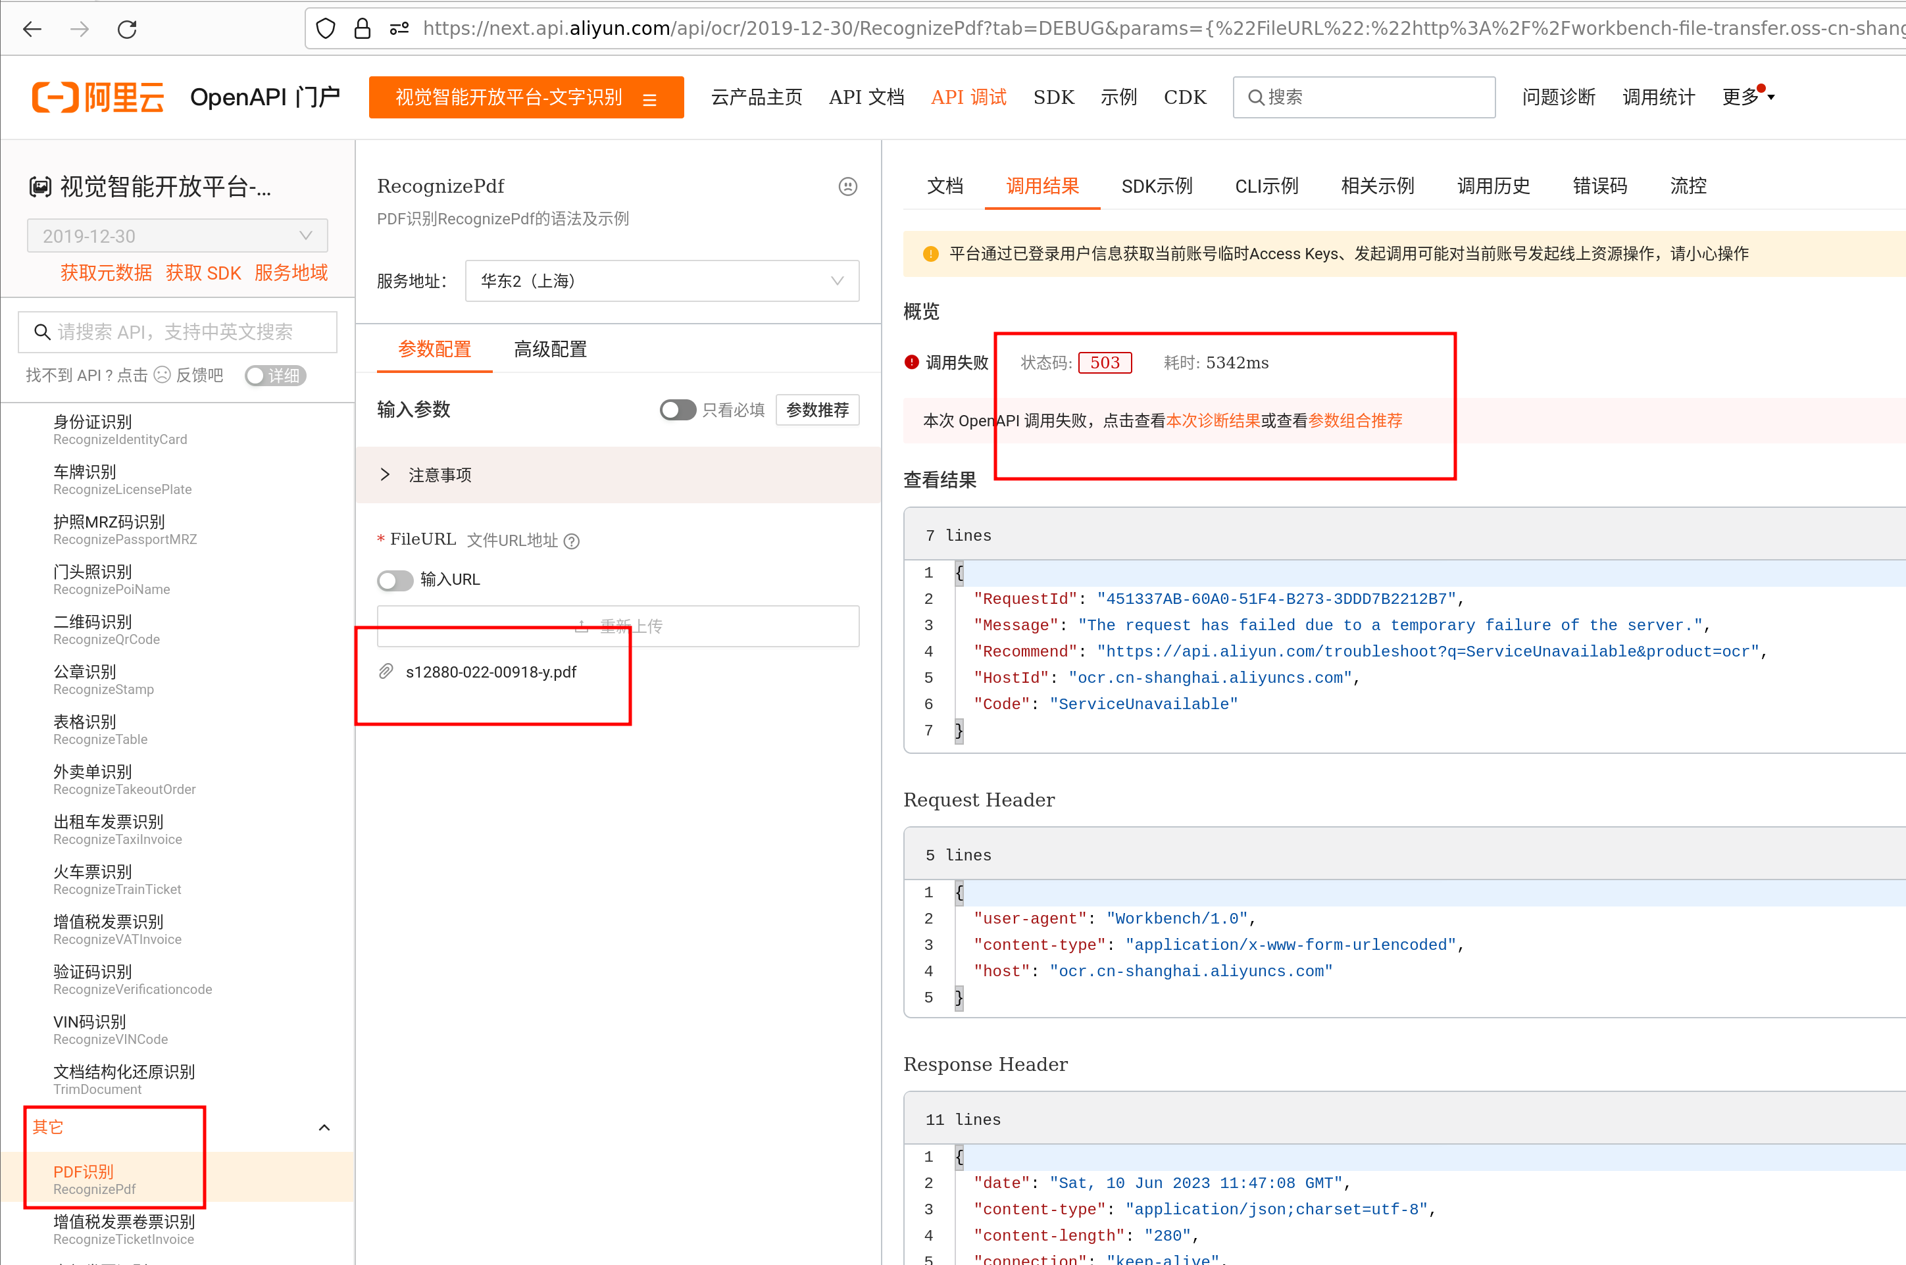Select 二维码识别 RecognizeQrCode in API list
Image resolution: width=1906 pixels, height=1265 pixels.
(107, 630)
